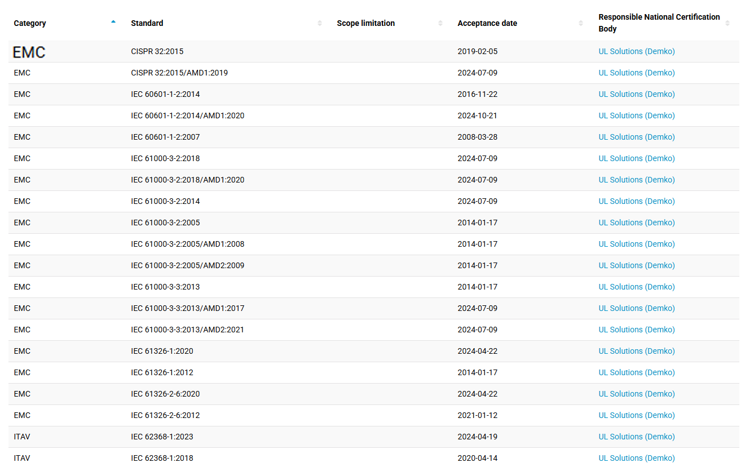Select the Scope limitation column header
This screenshot has width=754, height=467.
[365, 23]
